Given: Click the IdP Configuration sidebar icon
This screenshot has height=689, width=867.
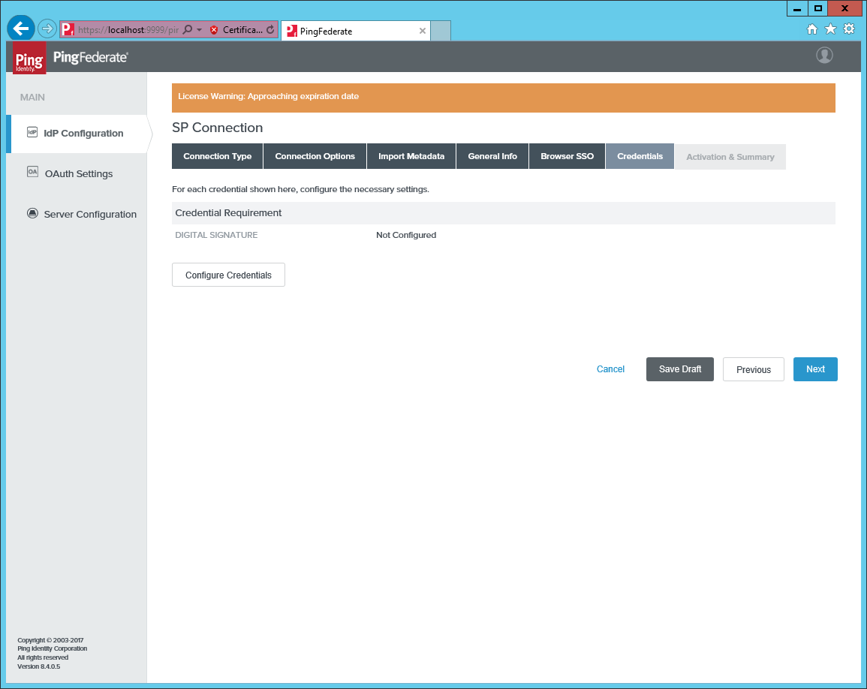Looking at the screenshot, I should click(x=32, y=132).
